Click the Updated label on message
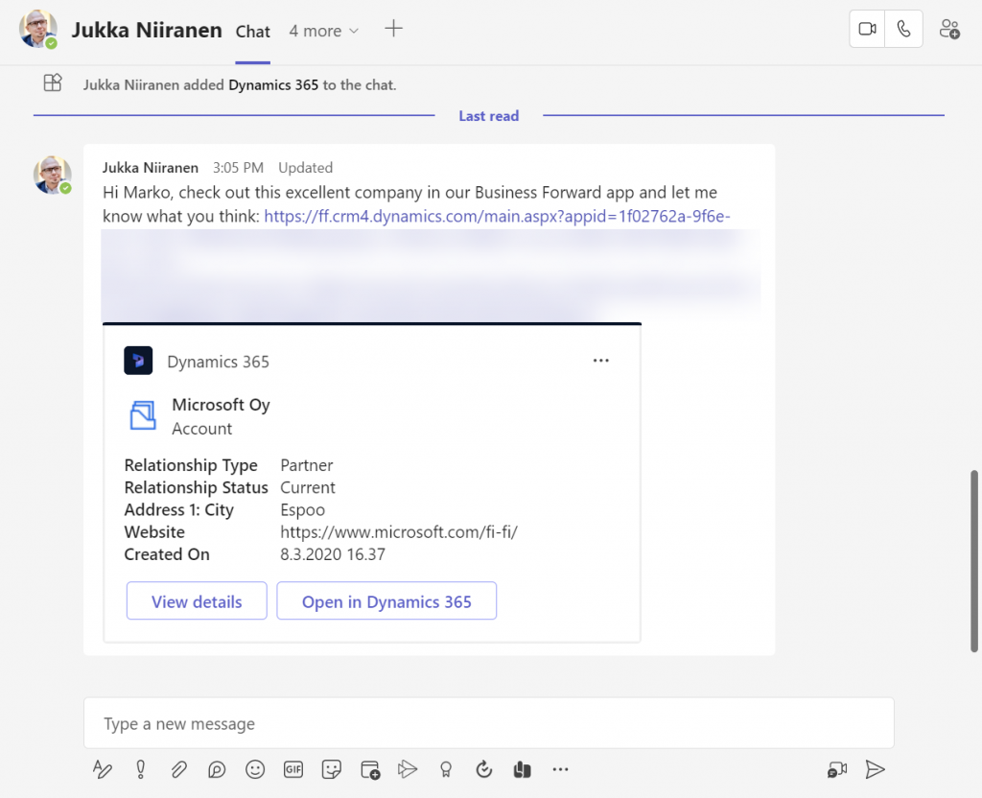 point(305,167)
